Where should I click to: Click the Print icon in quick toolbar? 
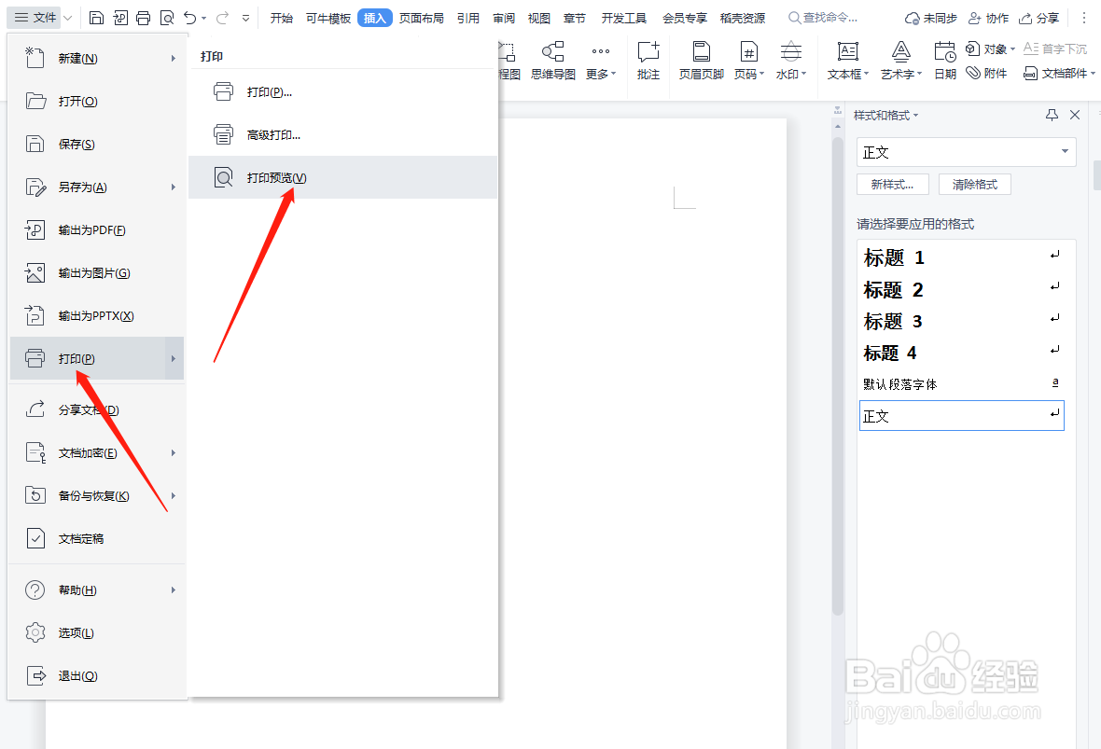pyautogui.click(x=144, y=18)
